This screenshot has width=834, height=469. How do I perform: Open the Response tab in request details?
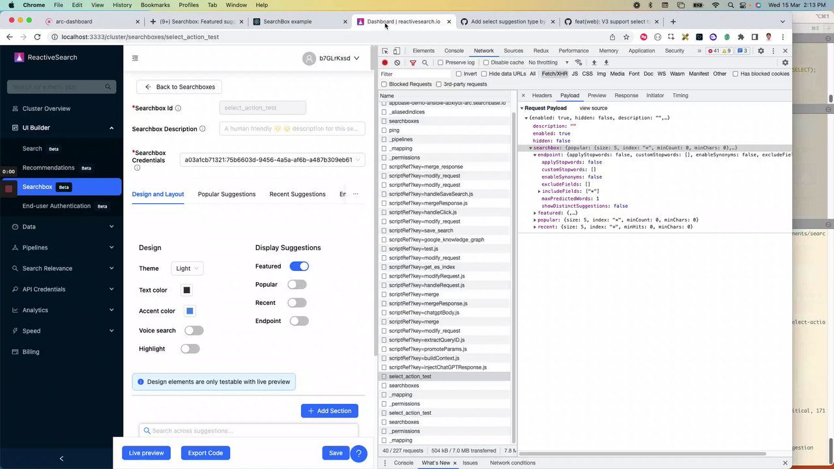pyautogui.click(x=626, y=95)
